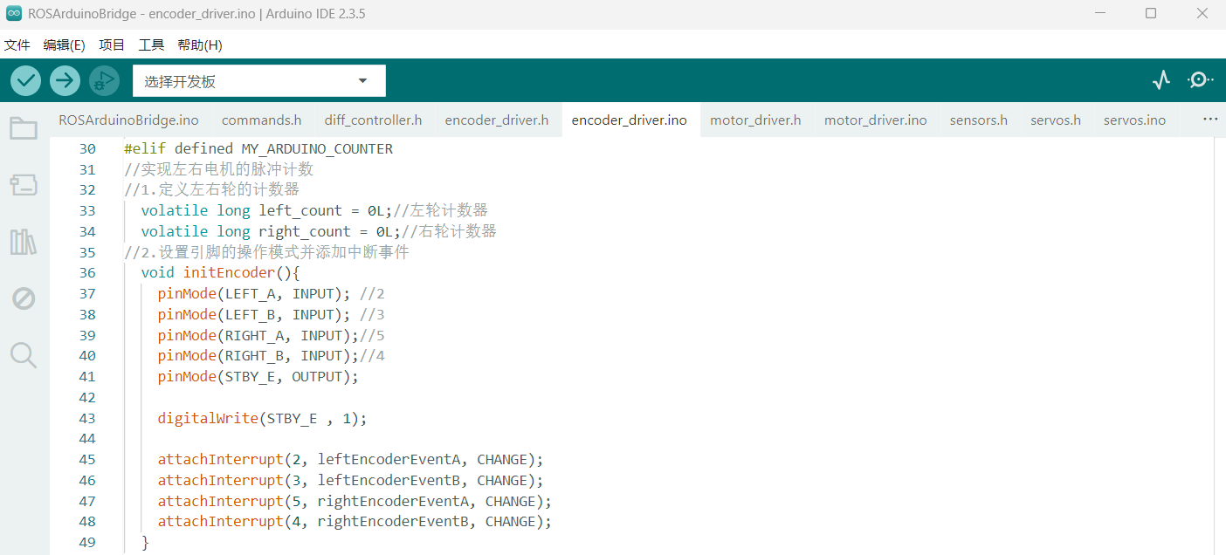1226x555 pixels.
Task: Open the Search sidebar panel
Action: pos(24,355)
